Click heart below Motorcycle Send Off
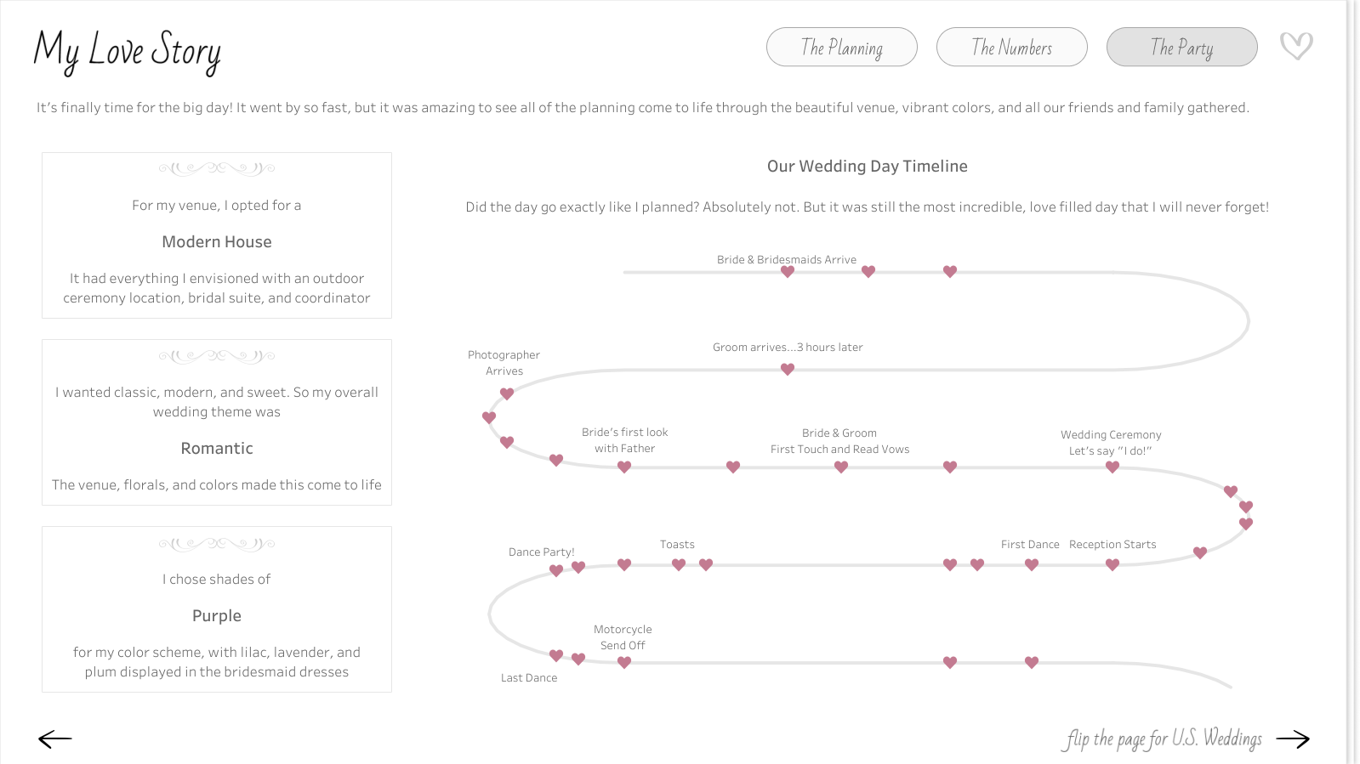This screenshot has width=1360, height=764. (624, 662)
